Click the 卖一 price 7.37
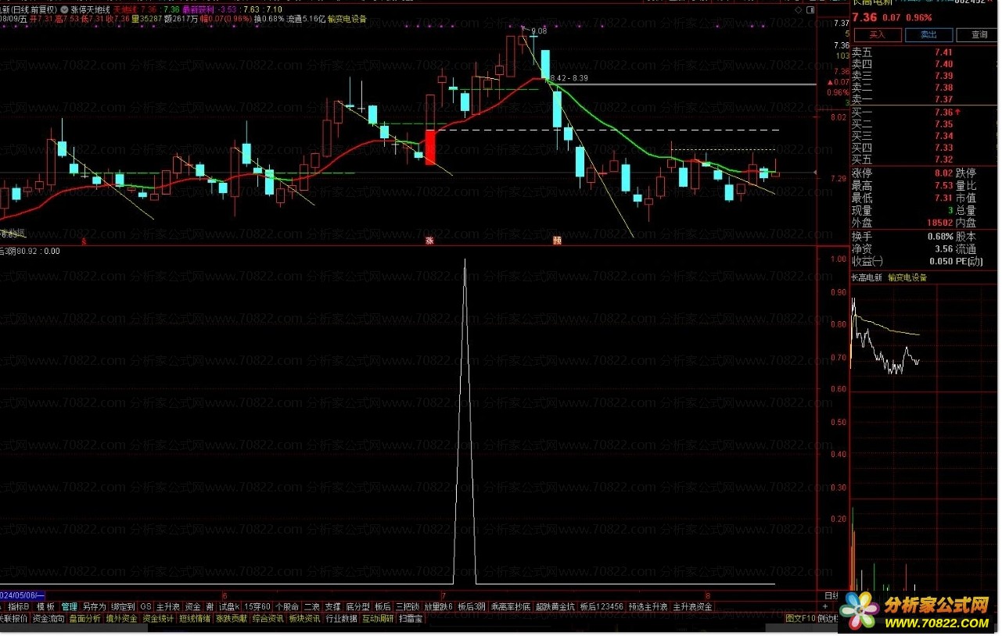Viewport: 1002px width, 636px height. (x=943, y=99)
